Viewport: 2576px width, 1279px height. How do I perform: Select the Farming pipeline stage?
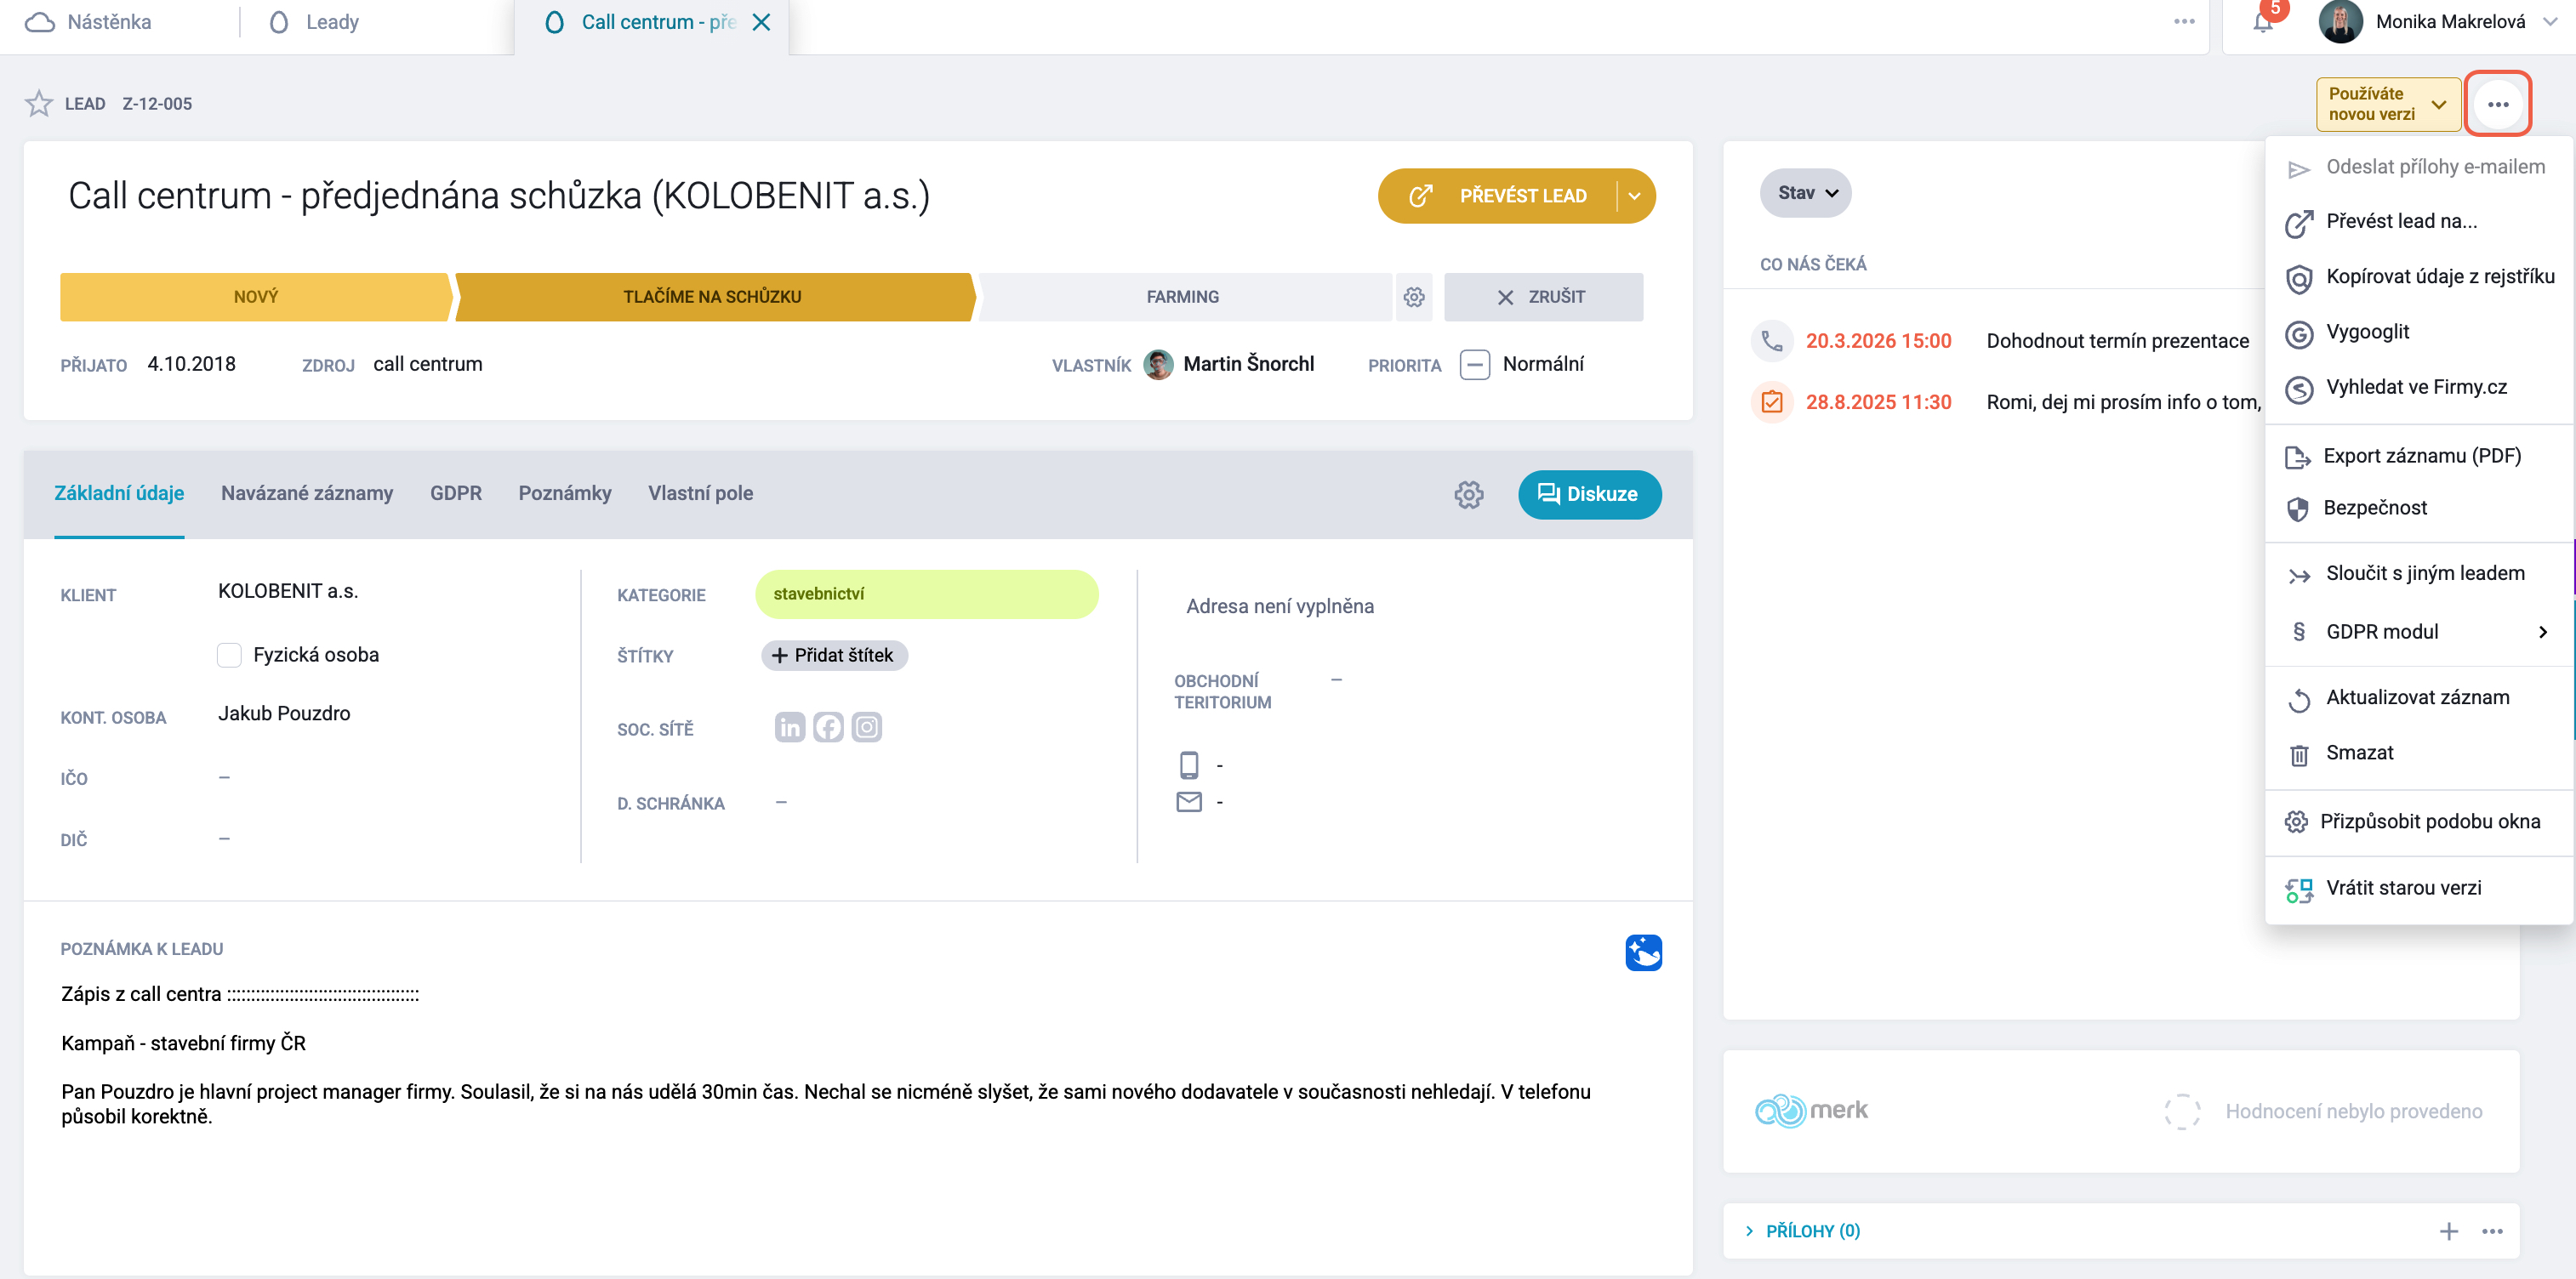pos(1183,297)
